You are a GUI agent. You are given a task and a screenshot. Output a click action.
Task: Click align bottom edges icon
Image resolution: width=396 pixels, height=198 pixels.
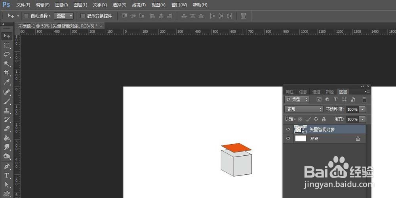point(142,16)
